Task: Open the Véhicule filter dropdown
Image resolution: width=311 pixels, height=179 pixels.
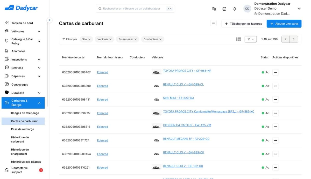Action: click(x=104, y=39)
